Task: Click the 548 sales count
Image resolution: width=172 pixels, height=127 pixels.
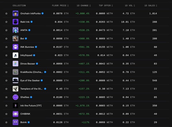Action: [x=155, y=80]
